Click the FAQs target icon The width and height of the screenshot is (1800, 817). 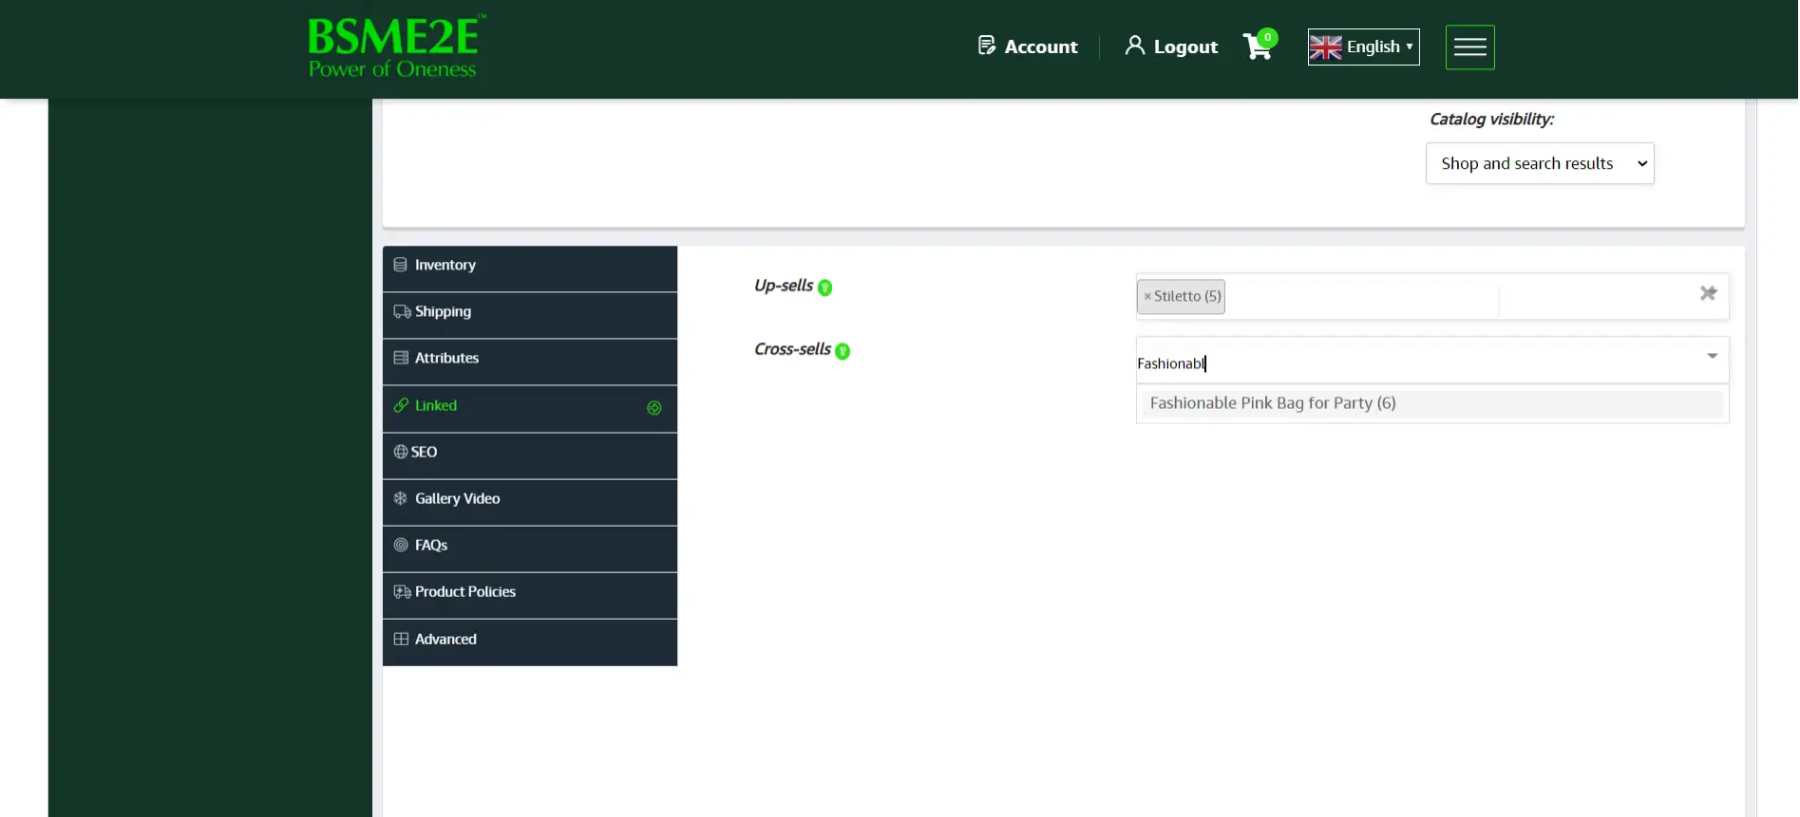[x=401, y=545]
